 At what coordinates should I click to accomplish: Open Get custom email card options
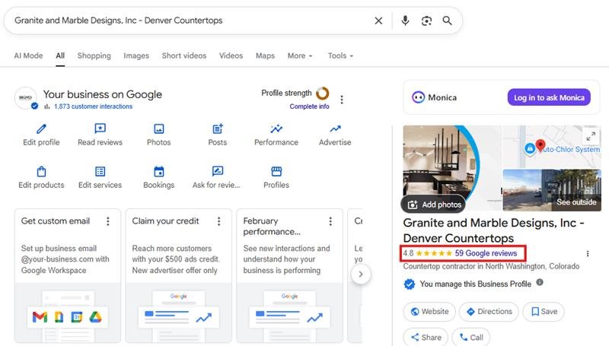[x=108, y=221]
